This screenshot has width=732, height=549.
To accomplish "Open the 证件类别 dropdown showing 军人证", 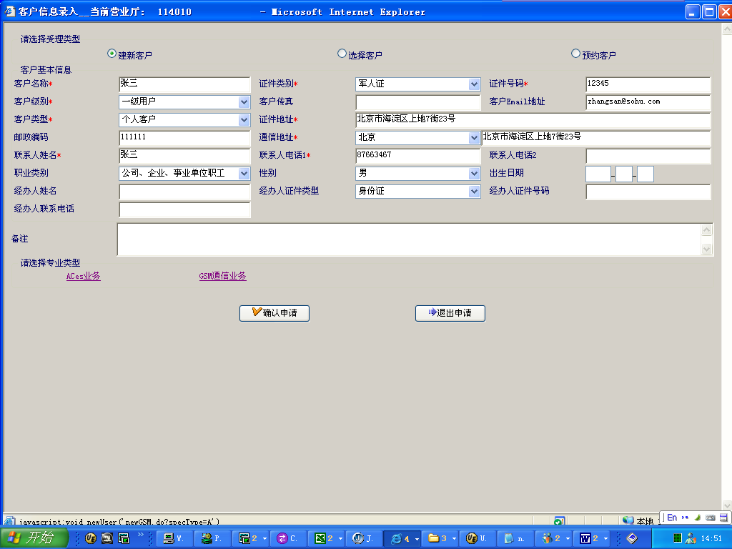I will pos(474,84).
